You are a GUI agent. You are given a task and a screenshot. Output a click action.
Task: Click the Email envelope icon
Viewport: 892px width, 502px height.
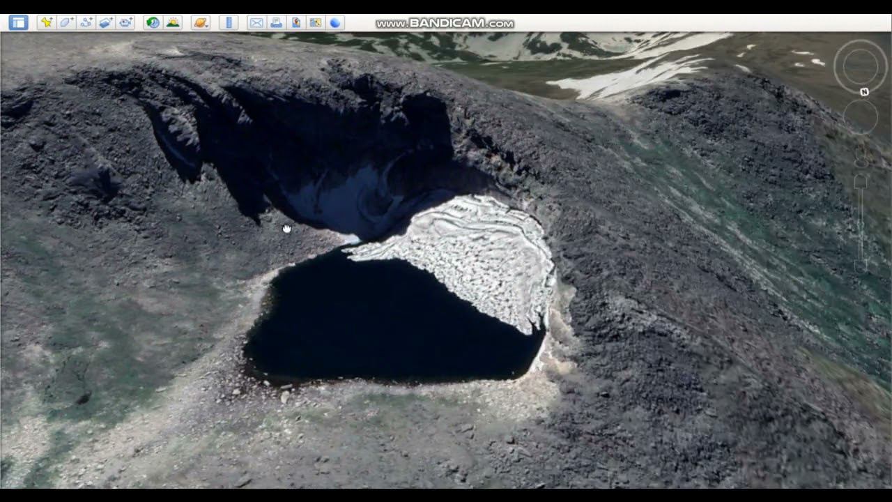[x=256, y=22]
